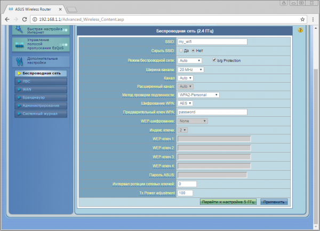Open the WPA2-Personal authentication dropdown
Image resolution: width=320 pixels, height=231 pixels.
198,95
